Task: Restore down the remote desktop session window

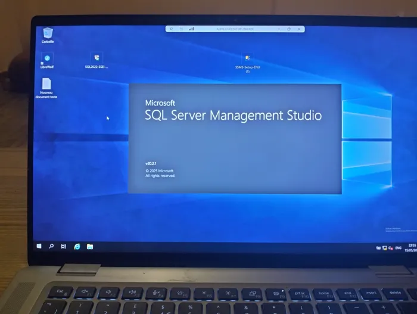Action: tap(289, 29)
